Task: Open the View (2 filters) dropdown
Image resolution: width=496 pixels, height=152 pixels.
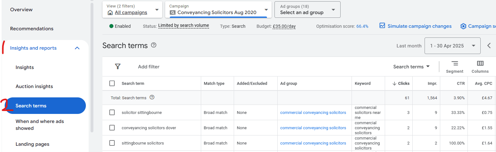Action: [133, 9]
